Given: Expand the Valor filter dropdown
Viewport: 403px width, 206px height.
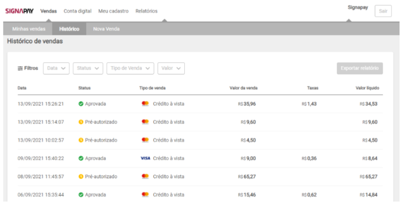Looking at the screenshot, I should pos(171,68).
